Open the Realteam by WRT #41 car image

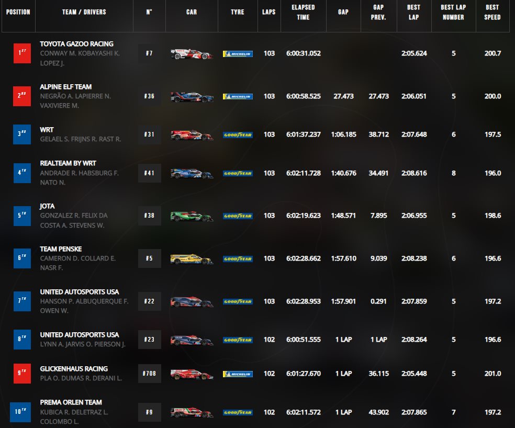[192, 173]
